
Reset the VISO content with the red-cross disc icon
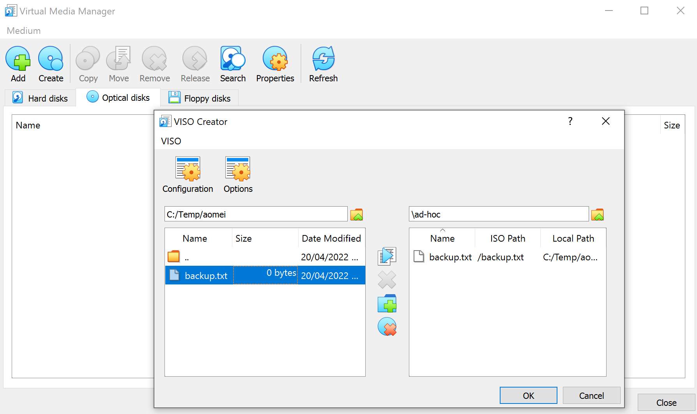(387, 327)
